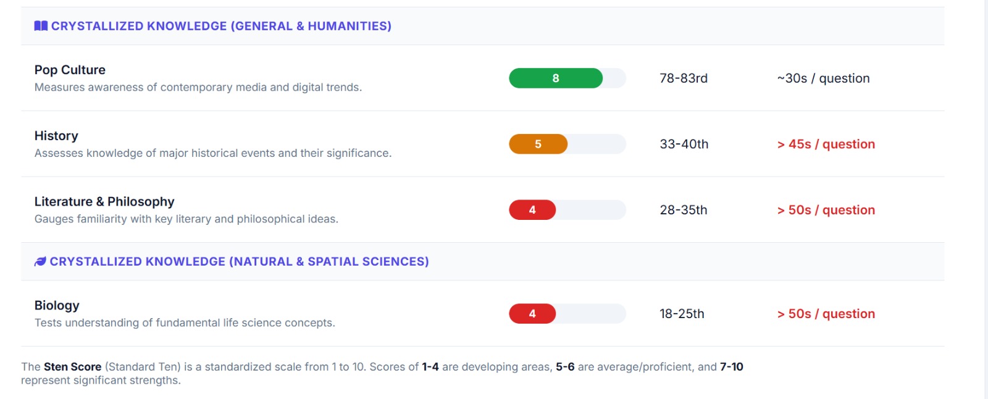Click the book icon beside General & Humanities
The height and width of the screenshot is (399, 988).
point(41,26)
